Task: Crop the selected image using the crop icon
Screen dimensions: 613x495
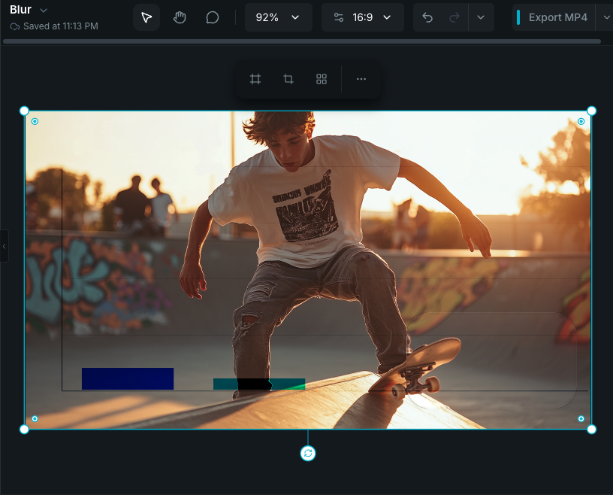Action: [288, 79]
